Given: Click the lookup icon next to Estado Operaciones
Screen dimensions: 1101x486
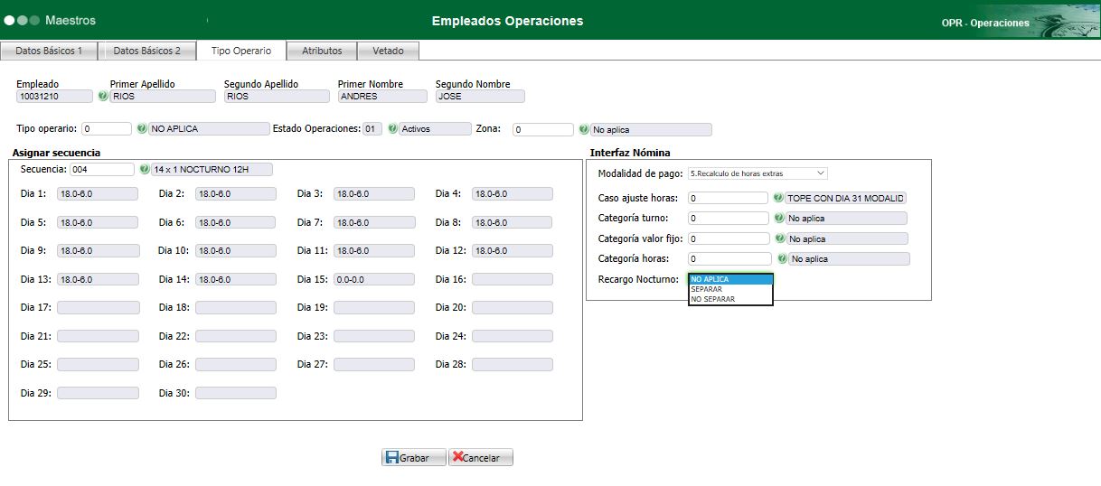Looking at the screenshot, I should (392, 129).
